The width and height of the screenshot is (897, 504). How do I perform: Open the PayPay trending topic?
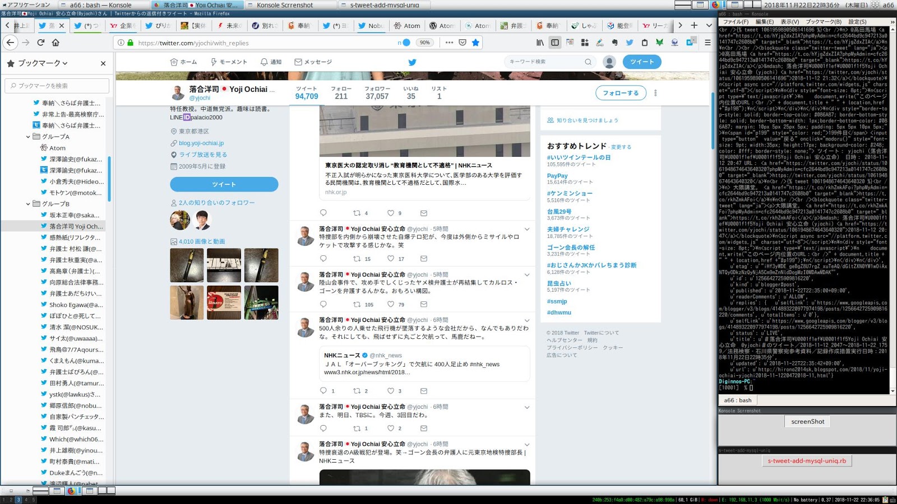557,176
